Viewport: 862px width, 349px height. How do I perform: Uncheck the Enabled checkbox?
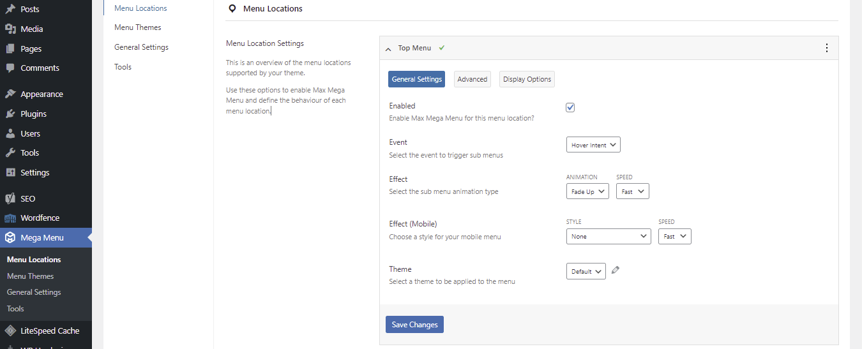(x=570, y=107)
